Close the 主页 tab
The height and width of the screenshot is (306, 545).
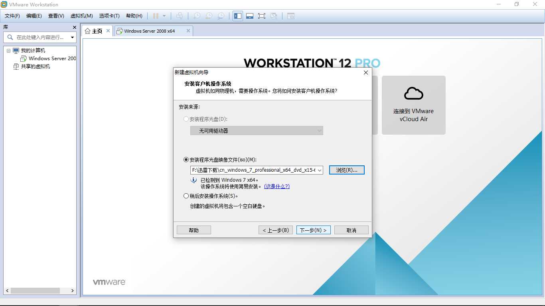[x=108, y=31]
